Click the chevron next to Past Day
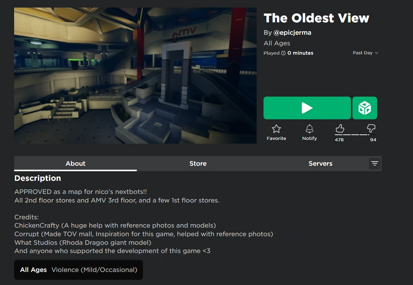The image size is (413, 285). point(376,53)
